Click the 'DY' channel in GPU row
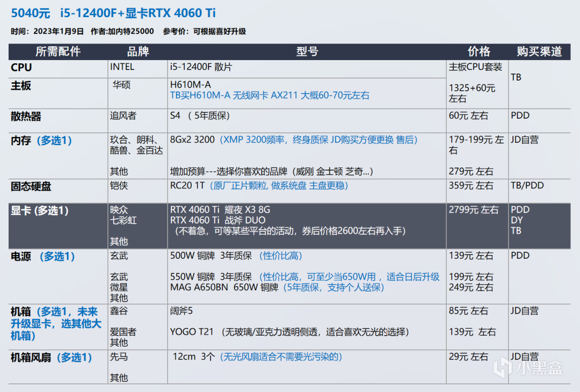 [x=517, y=220]
